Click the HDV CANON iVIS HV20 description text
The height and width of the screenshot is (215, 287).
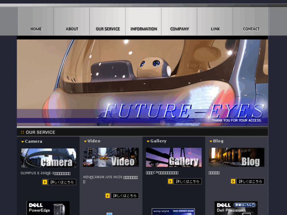pyautogui.click(x=111, y=179)
